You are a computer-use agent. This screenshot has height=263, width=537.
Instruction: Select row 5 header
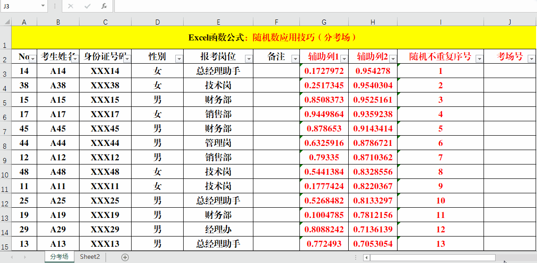[x=6, y=100]
